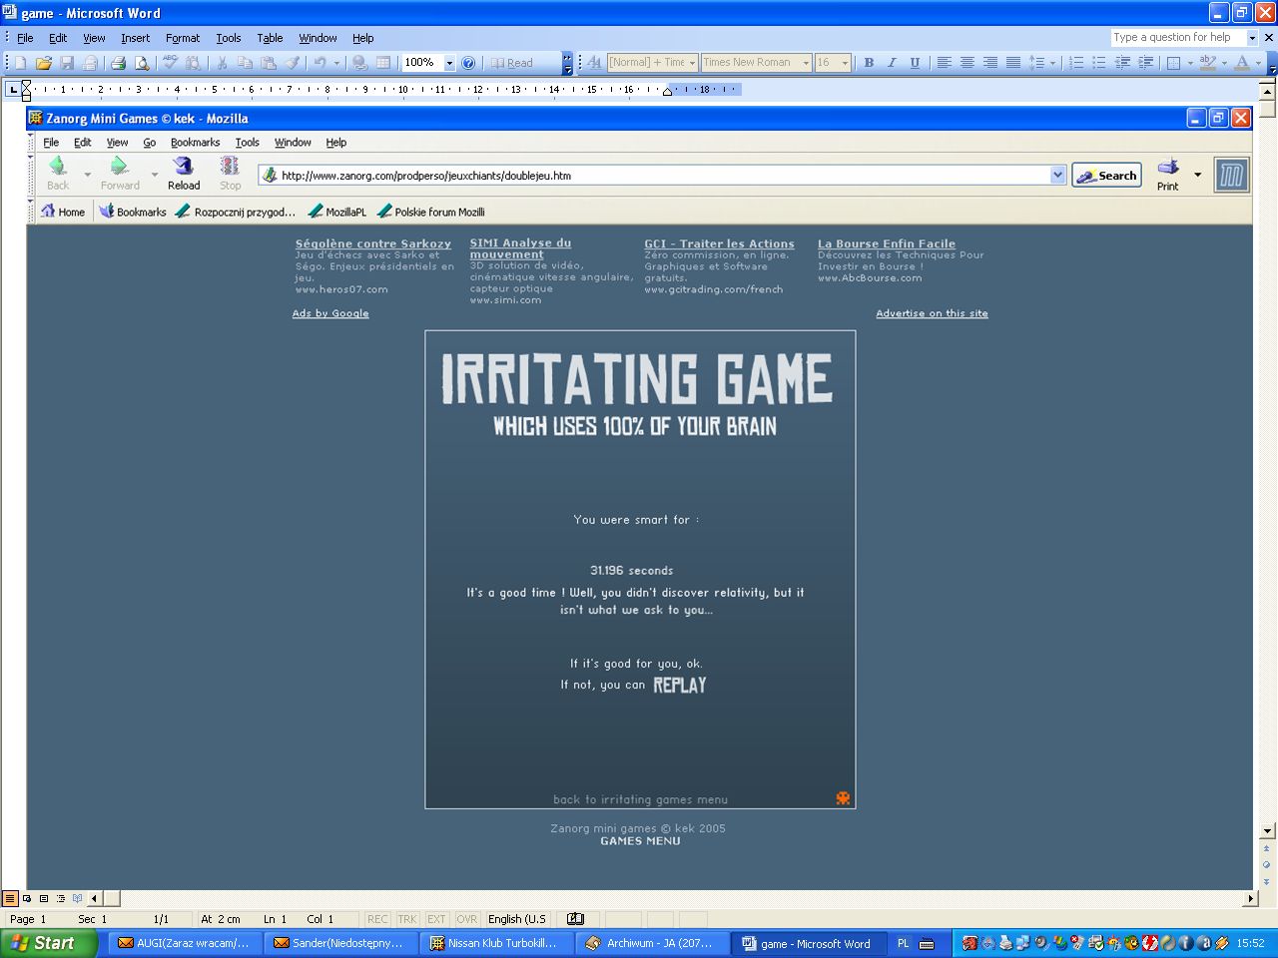1278x958 pixels.
Task: Click the Windows Start button
Action: 48,943
